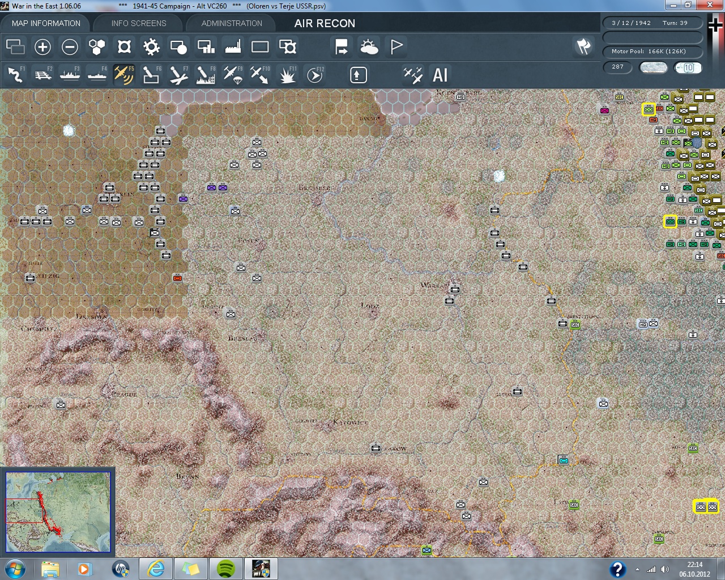
Task: Open Internet Explorer from taskbar
Action: 155,569
